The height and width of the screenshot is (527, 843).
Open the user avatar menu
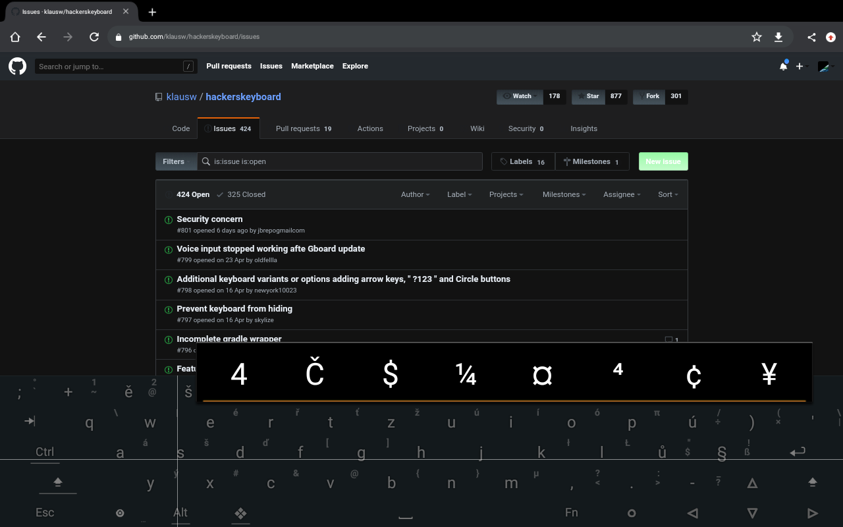tap(826, 66)
